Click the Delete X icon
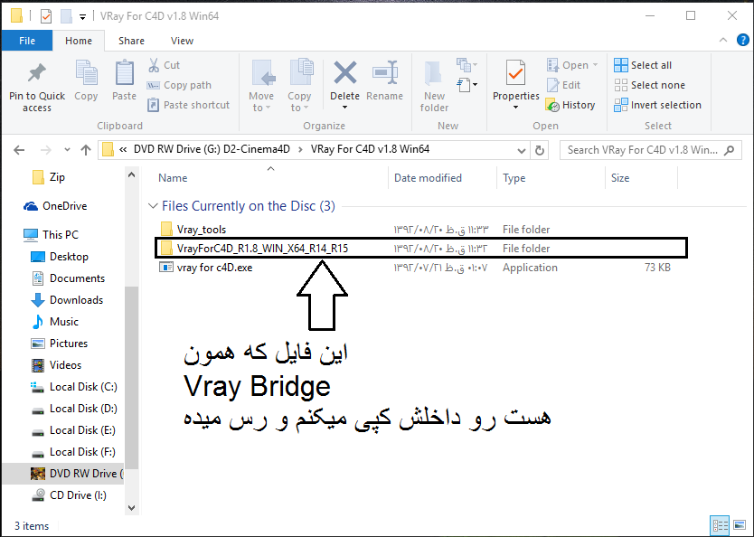 [345, 72]
